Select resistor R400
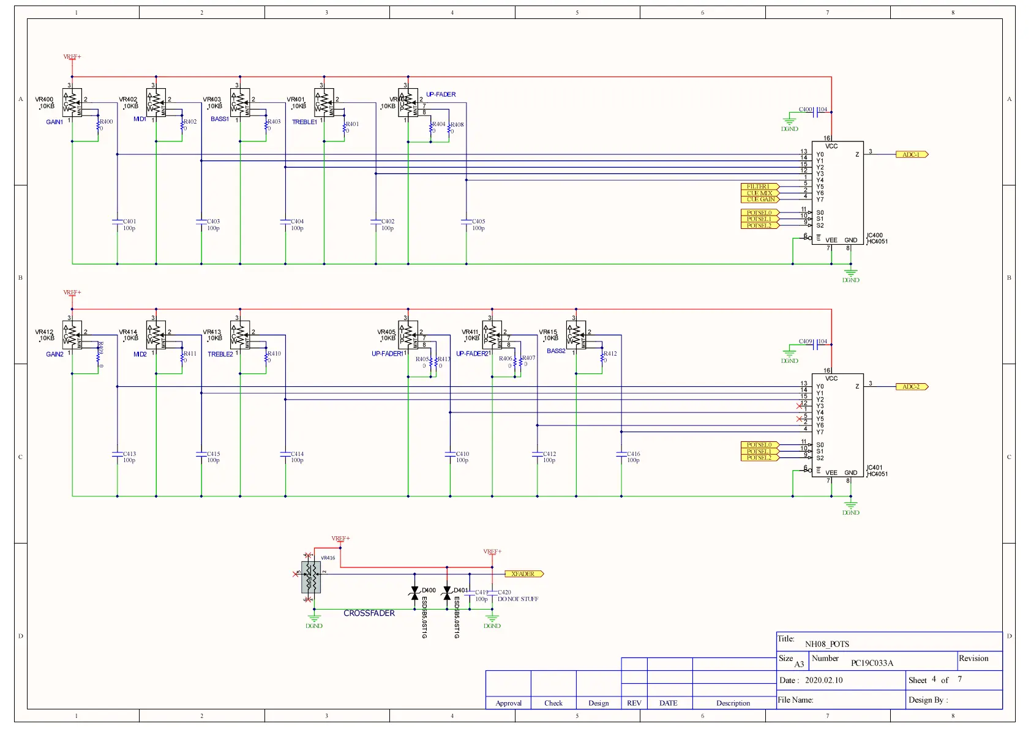The height and width of the screenshot is (729, 1031). tap(99, 125)
